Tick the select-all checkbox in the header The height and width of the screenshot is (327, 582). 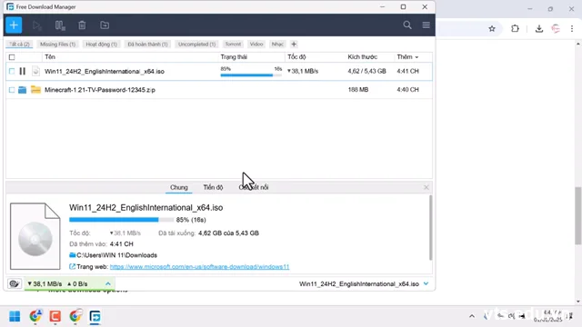click(12, 57)
